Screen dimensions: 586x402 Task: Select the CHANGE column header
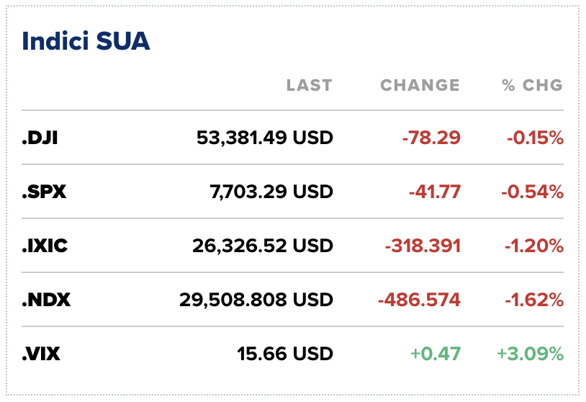[420, 85]
